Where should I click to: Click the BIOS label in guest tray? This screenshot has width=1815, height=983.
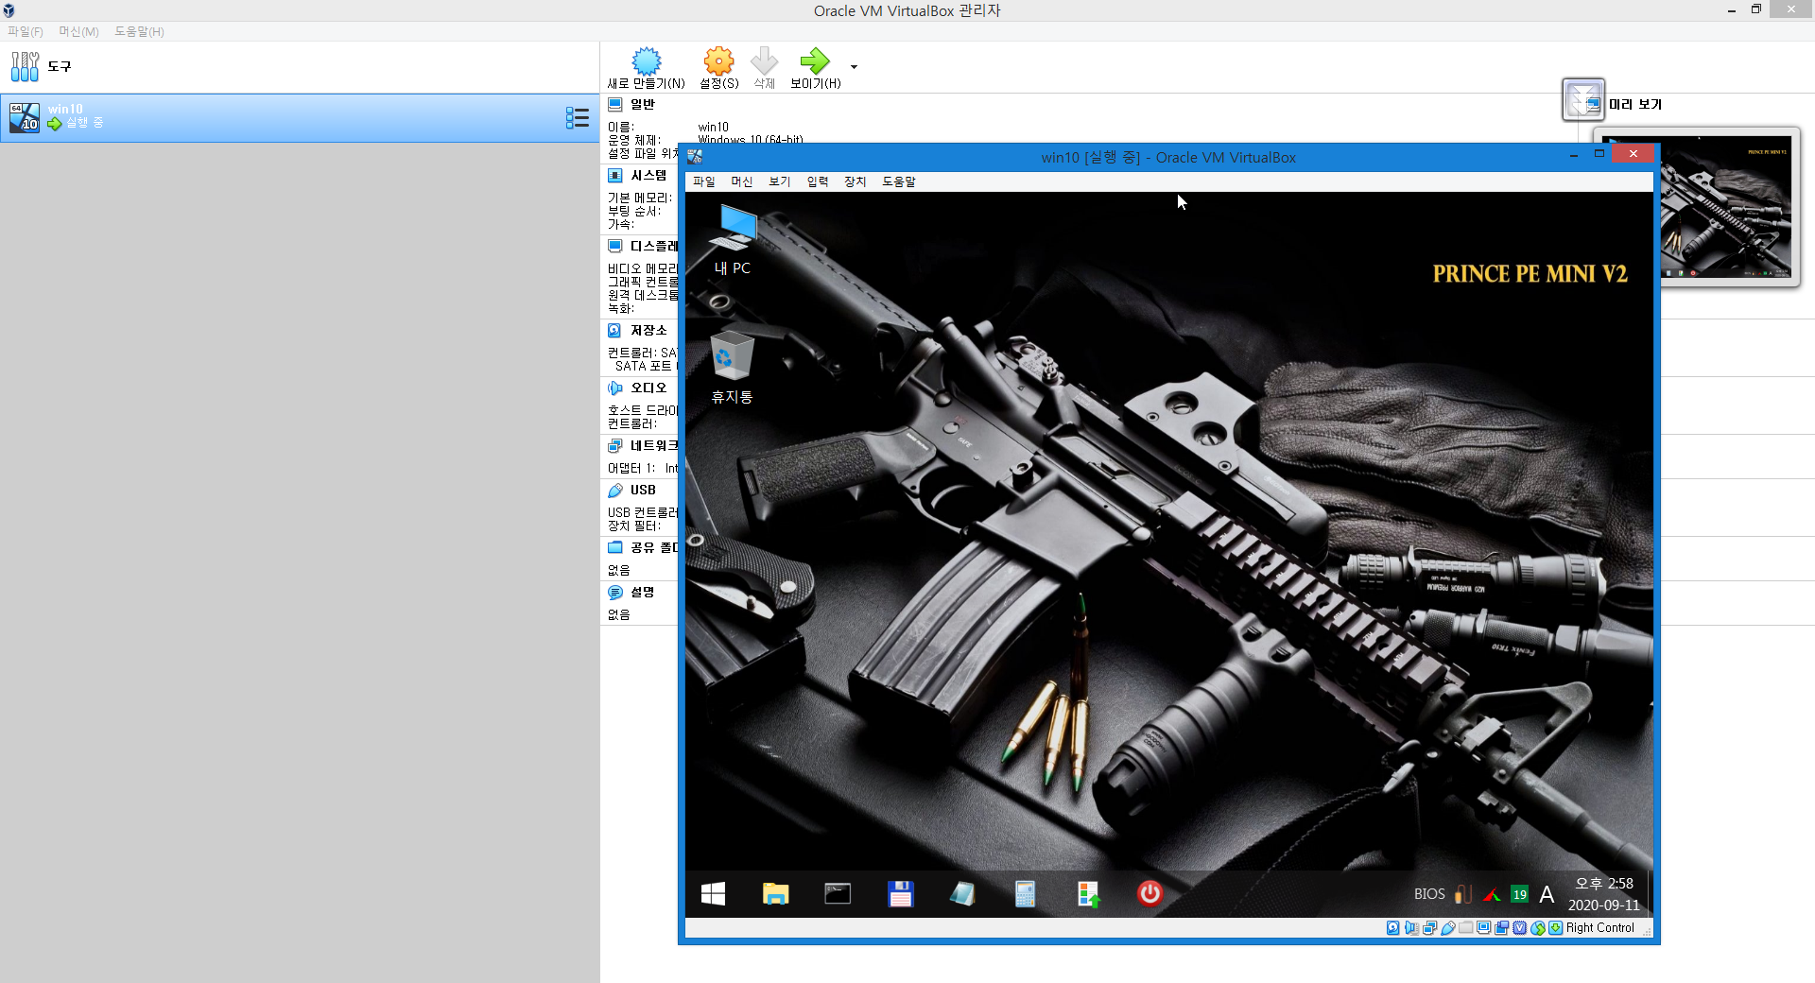(1428, 894)
